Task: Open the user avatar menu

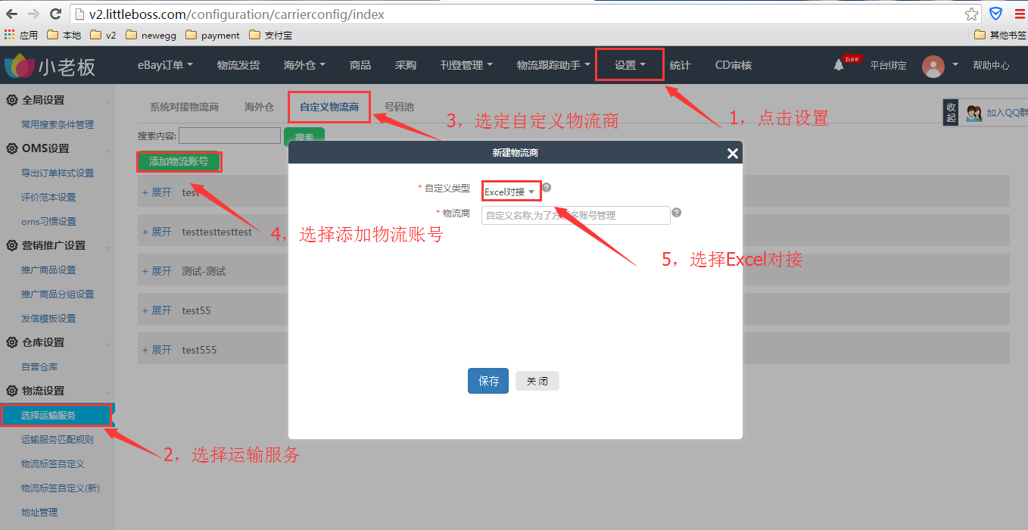Action: (x=933, y=66)
